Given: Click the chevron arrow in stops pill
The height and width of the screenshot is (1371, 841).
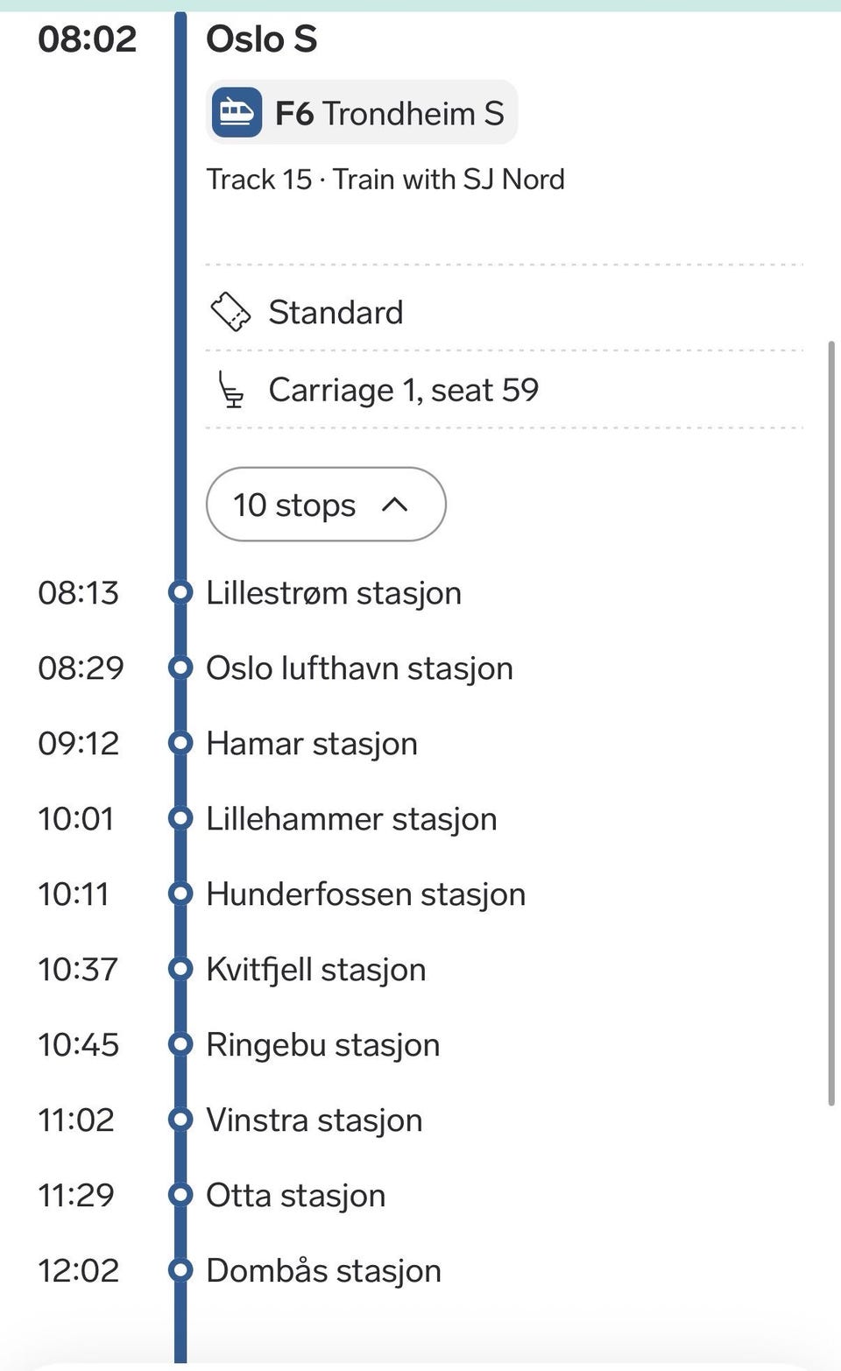Looking at the screenshot, I should 395,505.
